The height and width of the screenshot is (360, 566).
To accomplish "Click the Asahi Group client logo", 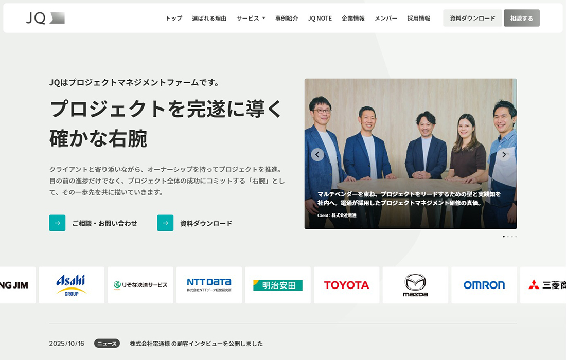I will [x=72, y=285].
